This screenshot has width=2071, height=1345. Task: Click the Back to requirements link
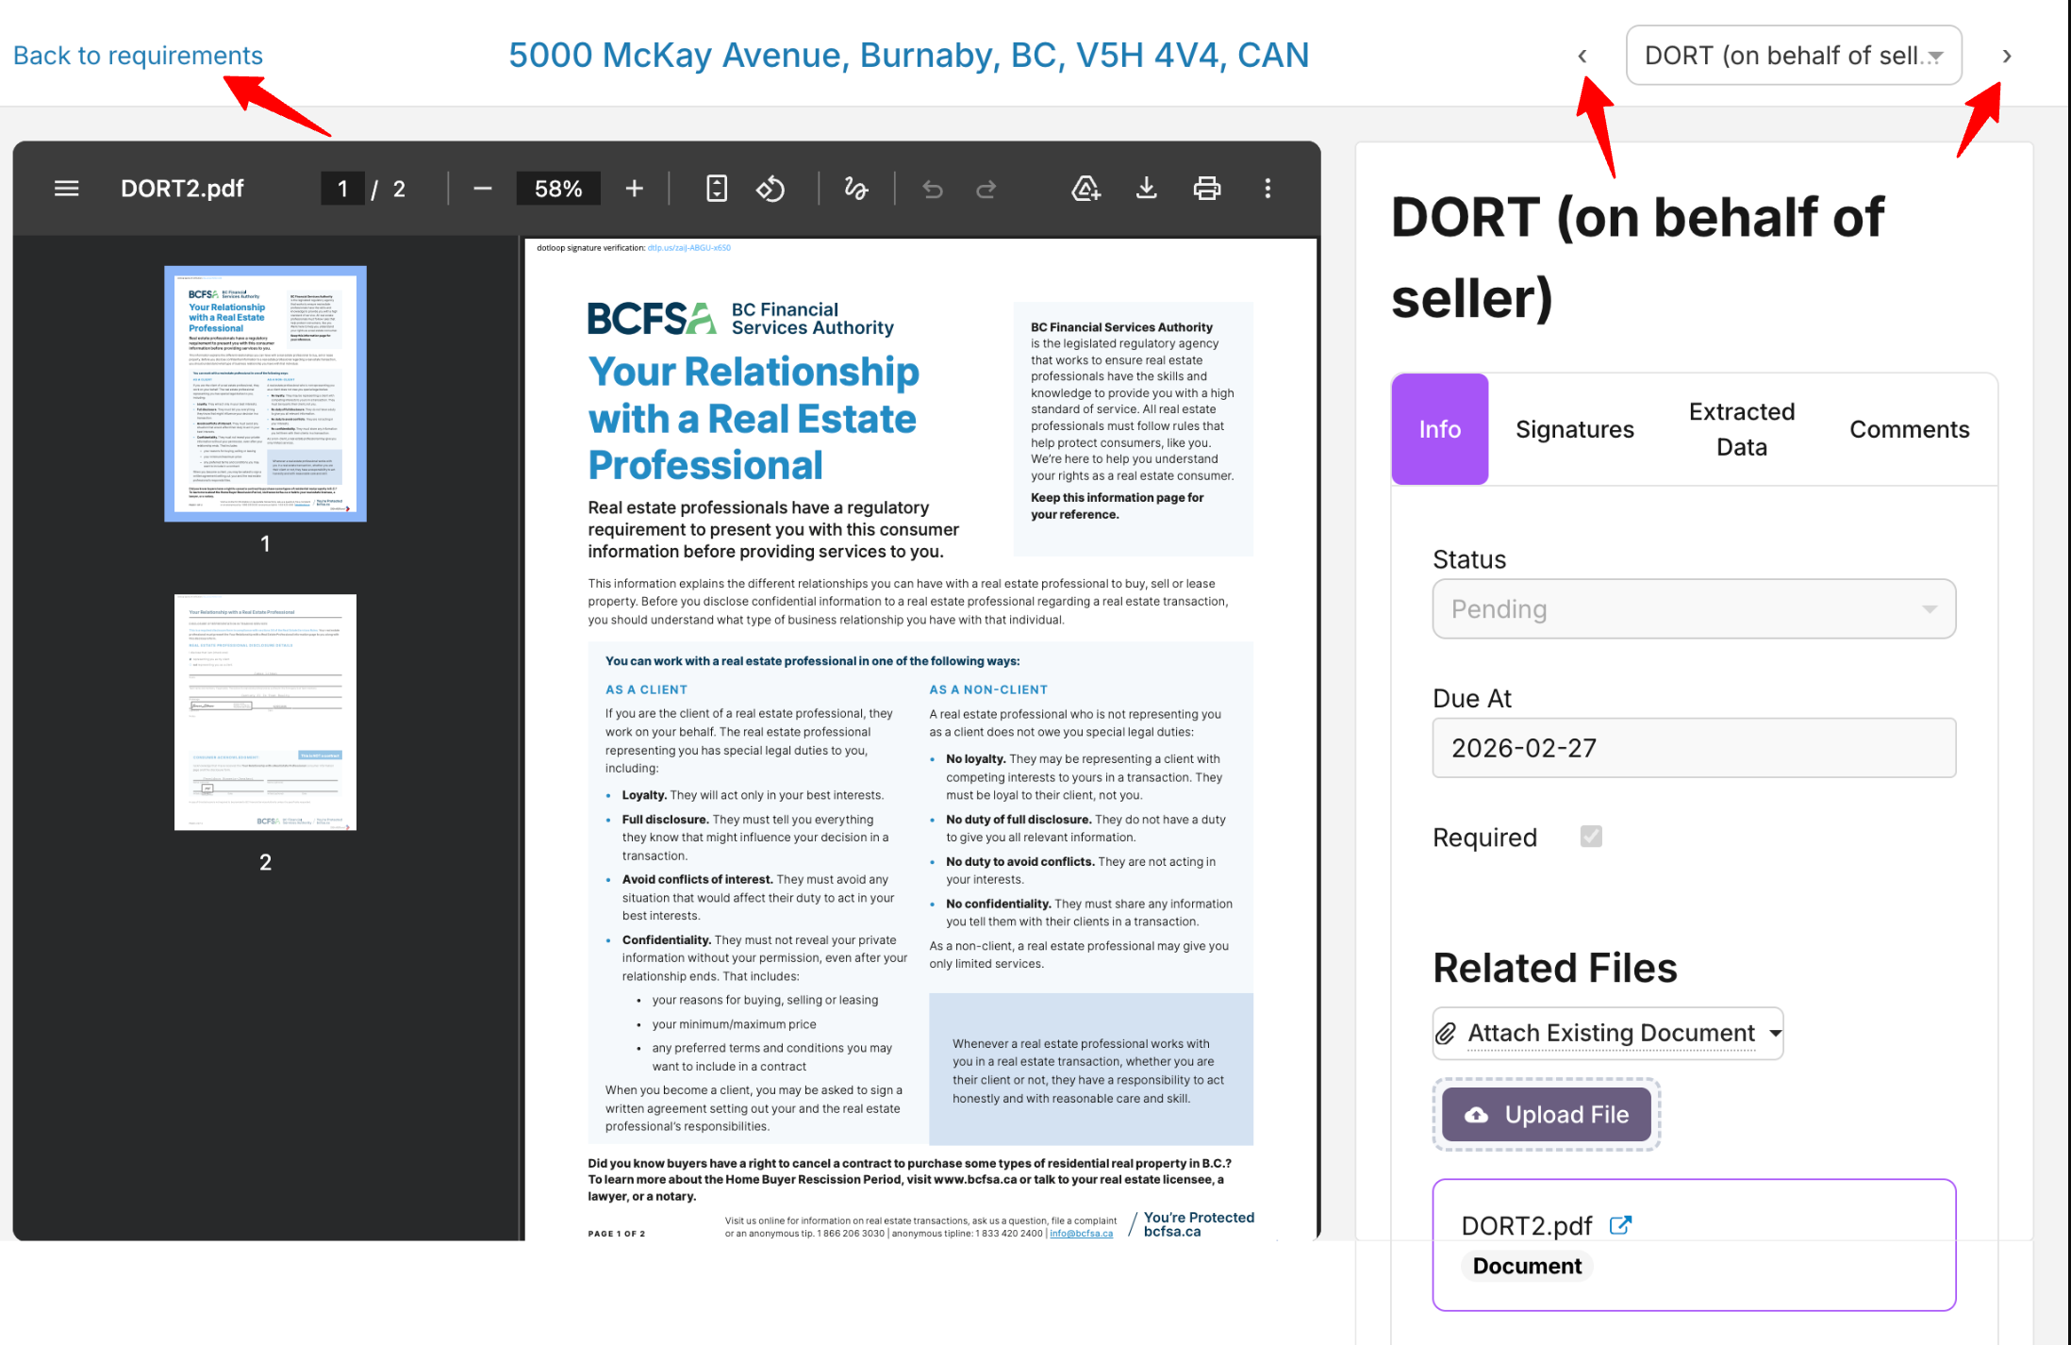coord(138,56)
